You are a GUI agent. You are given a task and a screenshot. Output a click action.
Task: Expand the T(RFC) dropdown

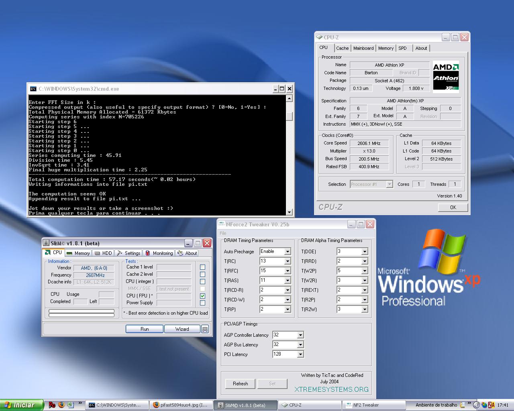[x=288, y=271]
